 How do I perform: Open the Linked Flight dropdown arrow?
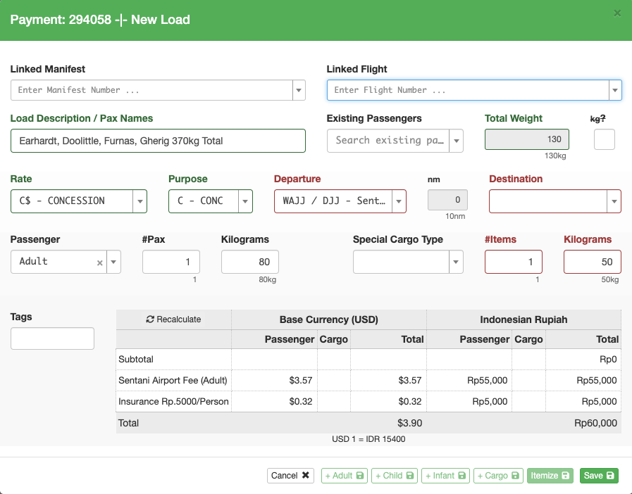[x=615, y=90]
